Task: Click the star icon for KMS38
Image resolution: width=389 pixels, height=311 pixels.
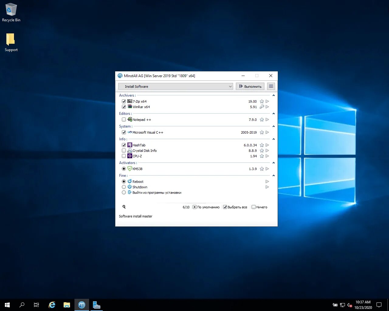Action: pyautogui.click(x=262, y=169)
